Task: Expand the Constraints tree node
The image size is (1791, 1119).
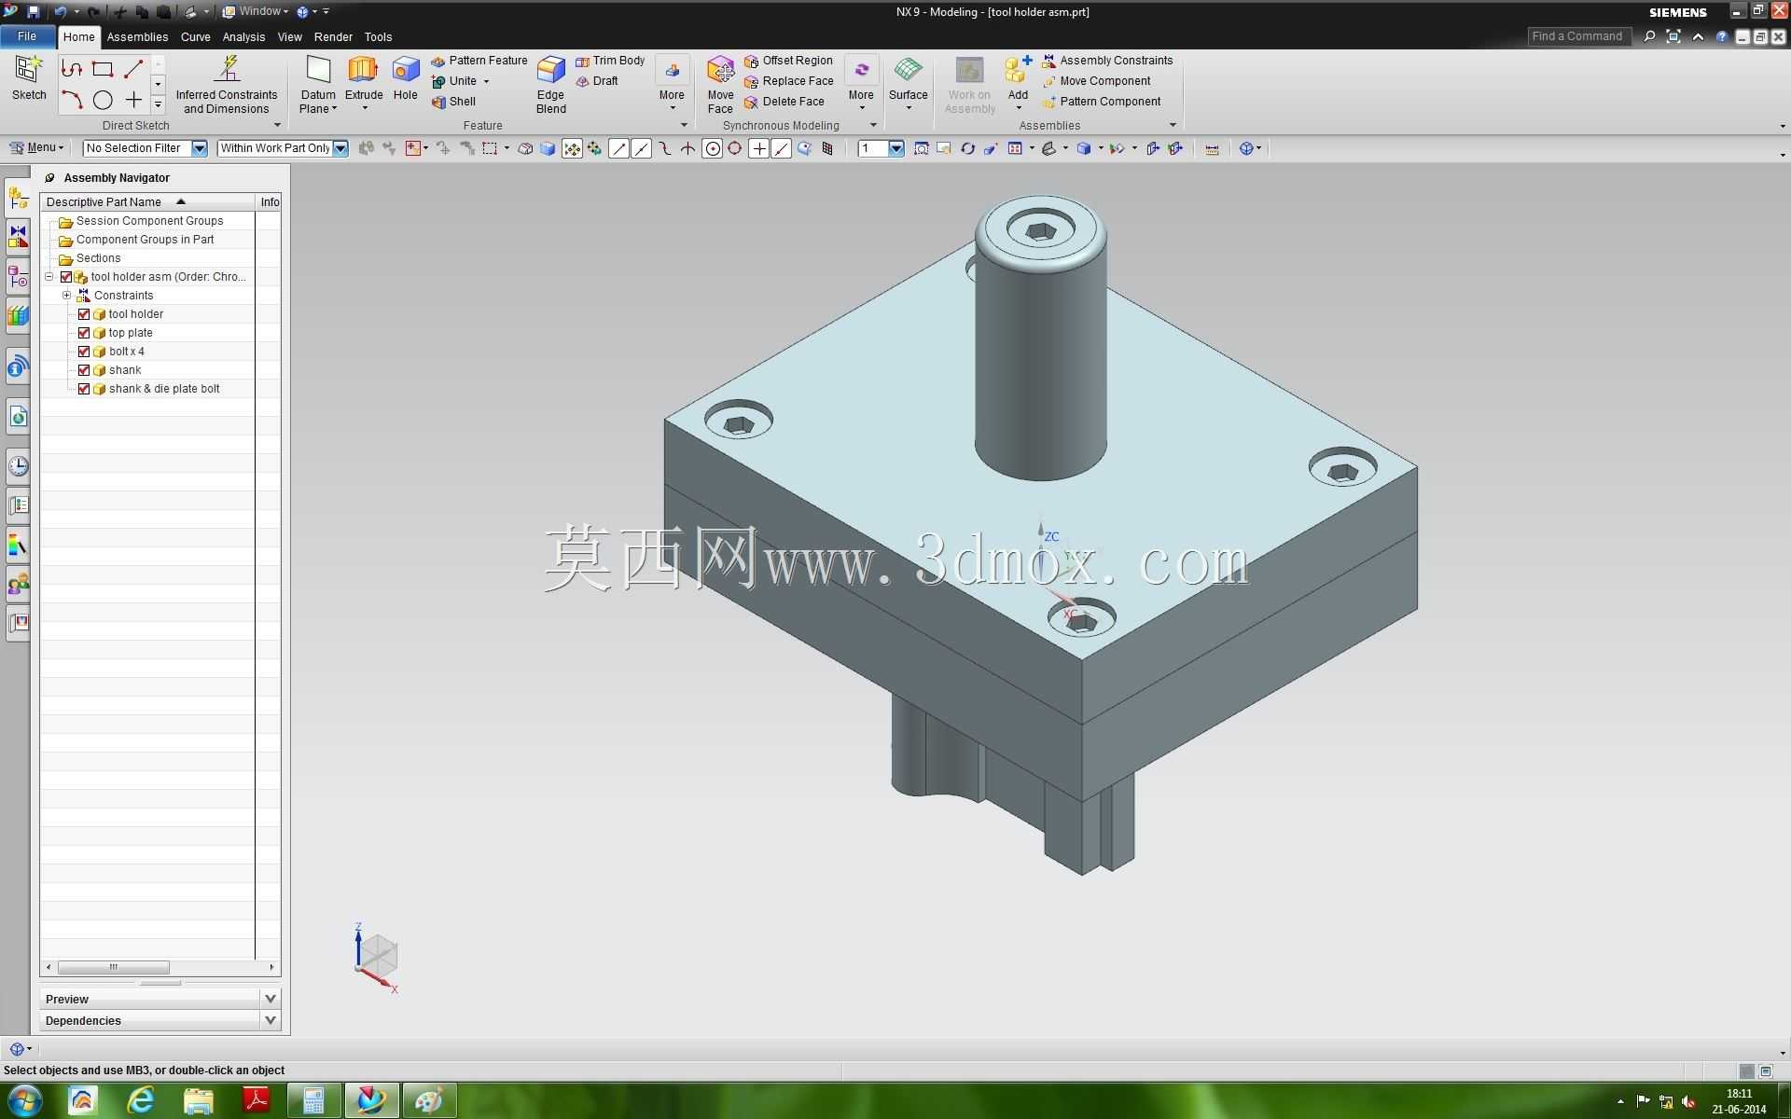Action: [x=66, y=296]
